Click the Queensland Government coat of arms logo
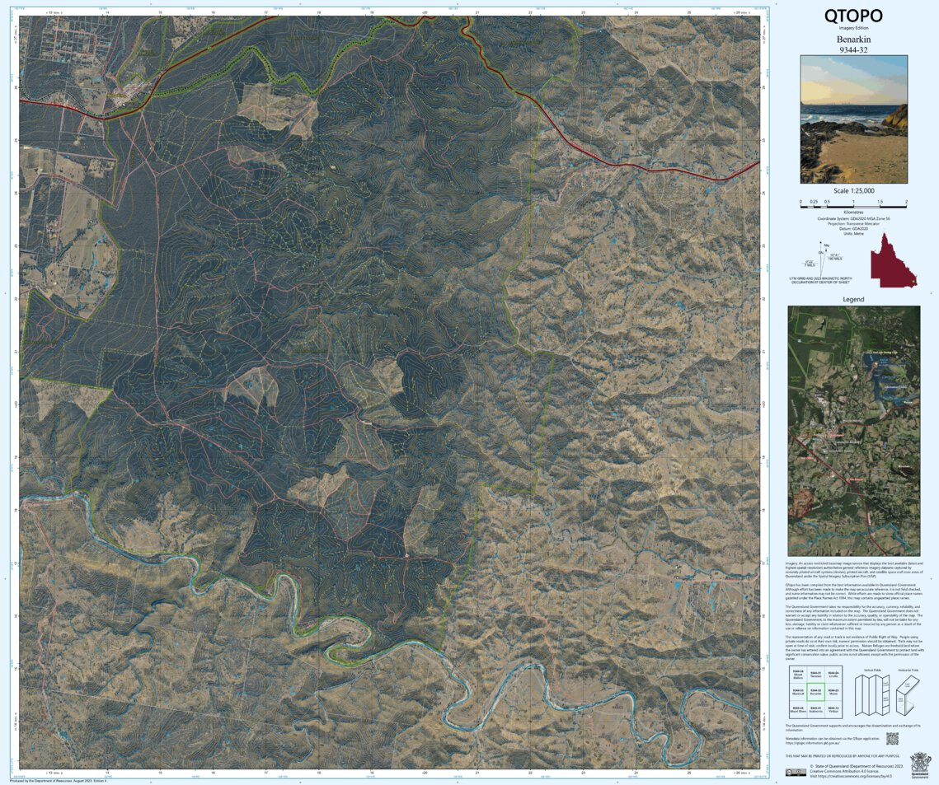 coord(920,764)
